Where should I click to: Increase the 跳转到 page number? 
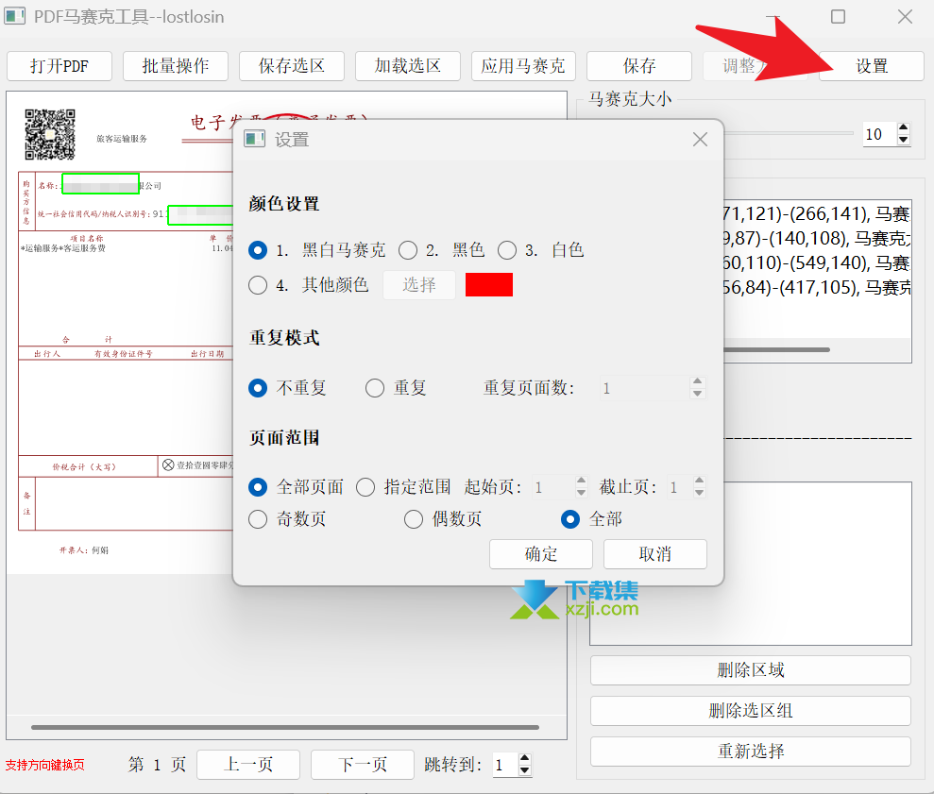pos(525,759)
